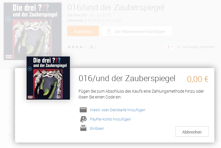This screenshot has width=221, height=148.
Task: Click the dimmed 'Auf Google empfehlen' text
Action: (198, 47)
